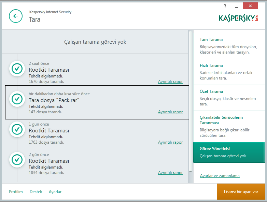
Task: Select Tam Tarama scan option
Action: click(x=229, y=46)
